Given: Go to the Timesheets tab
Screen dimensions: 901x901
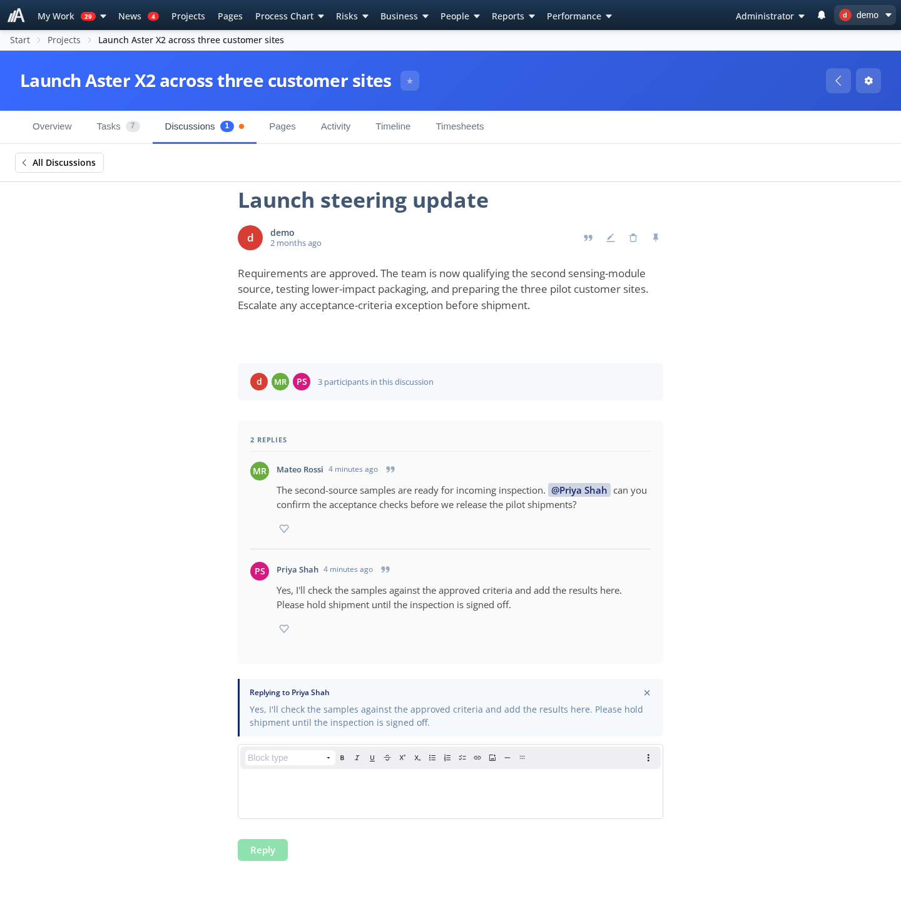Looking at the screenshot, I should [460, 126].
